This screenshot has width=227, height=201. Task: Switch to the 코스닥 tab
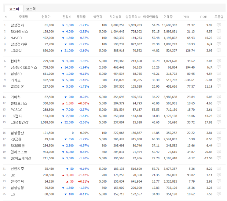31,9
